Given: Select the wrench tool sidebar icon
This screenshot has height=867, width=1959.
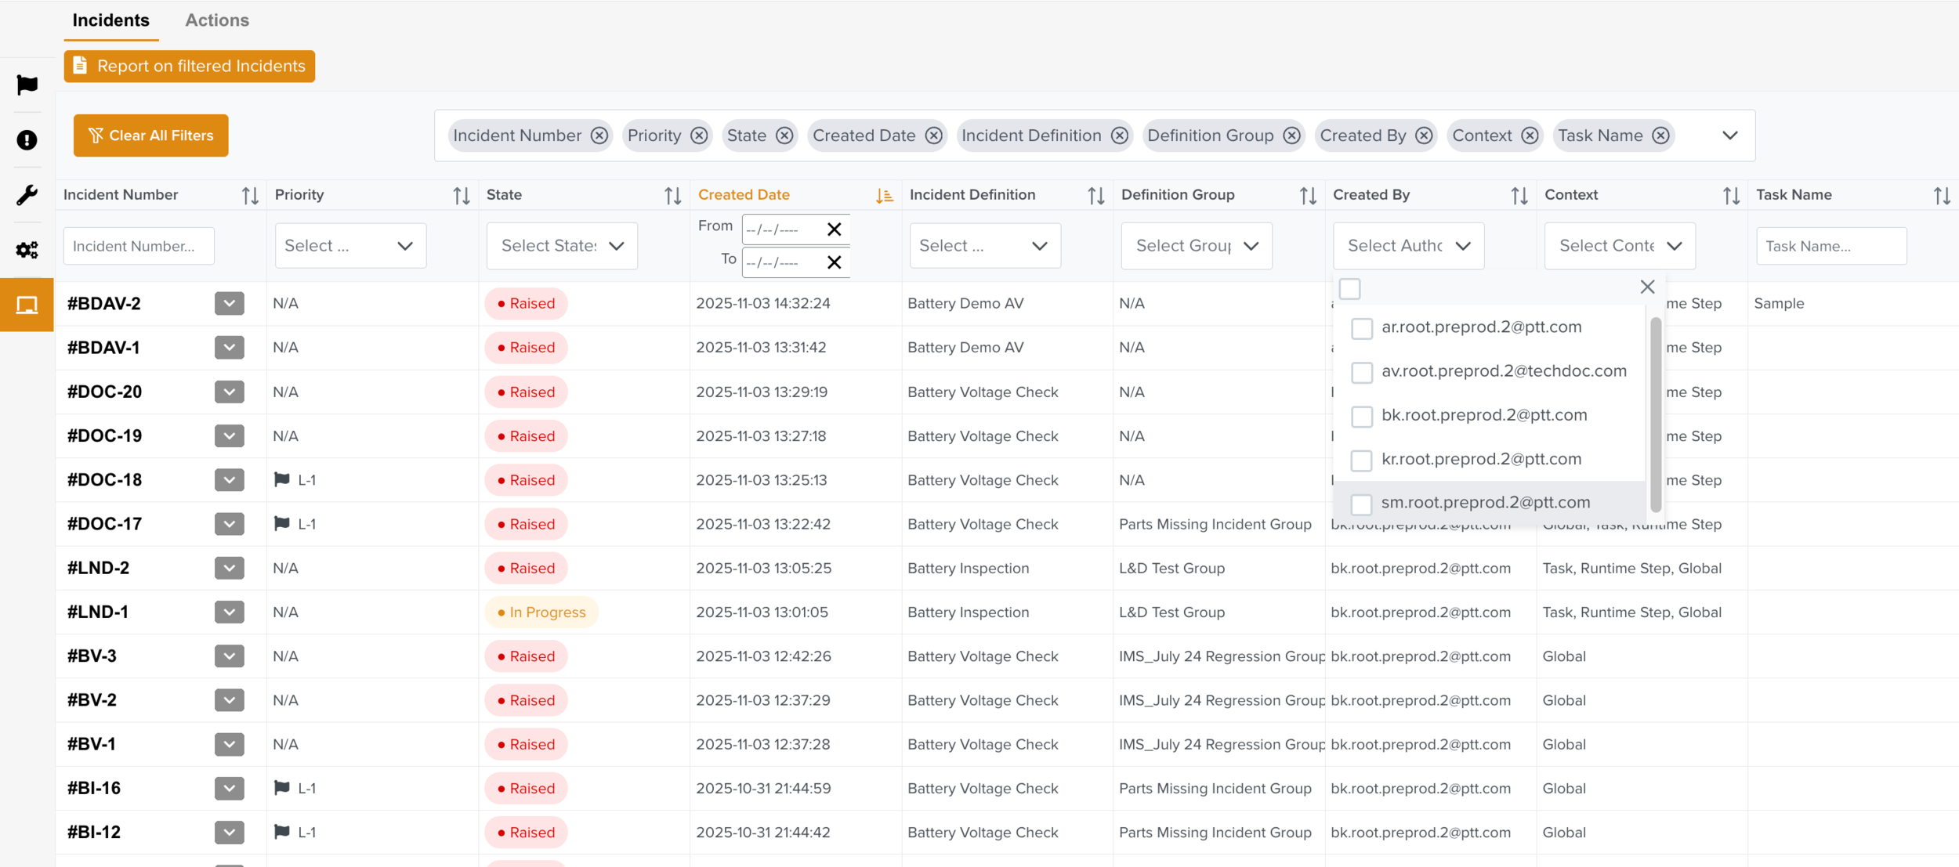Looking at the screenshot, I should click(27, 195).
